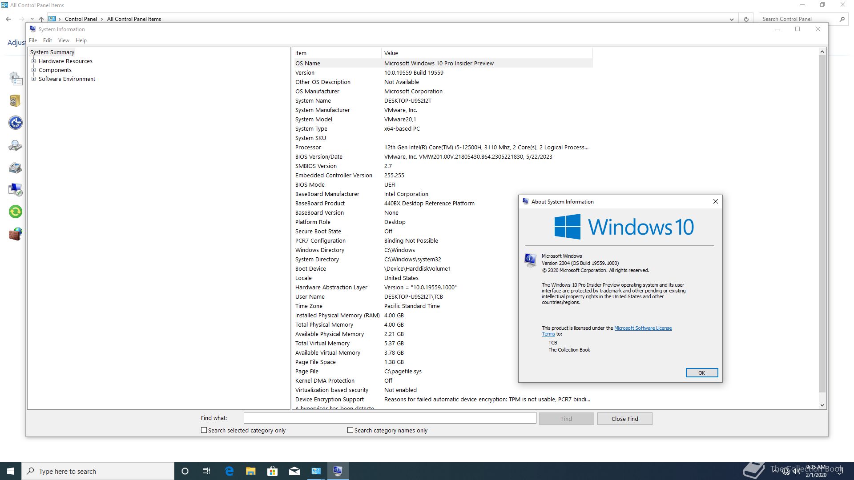Select the OS Name row
Screen dimensions: 854x480
click(x=443, y=63)
